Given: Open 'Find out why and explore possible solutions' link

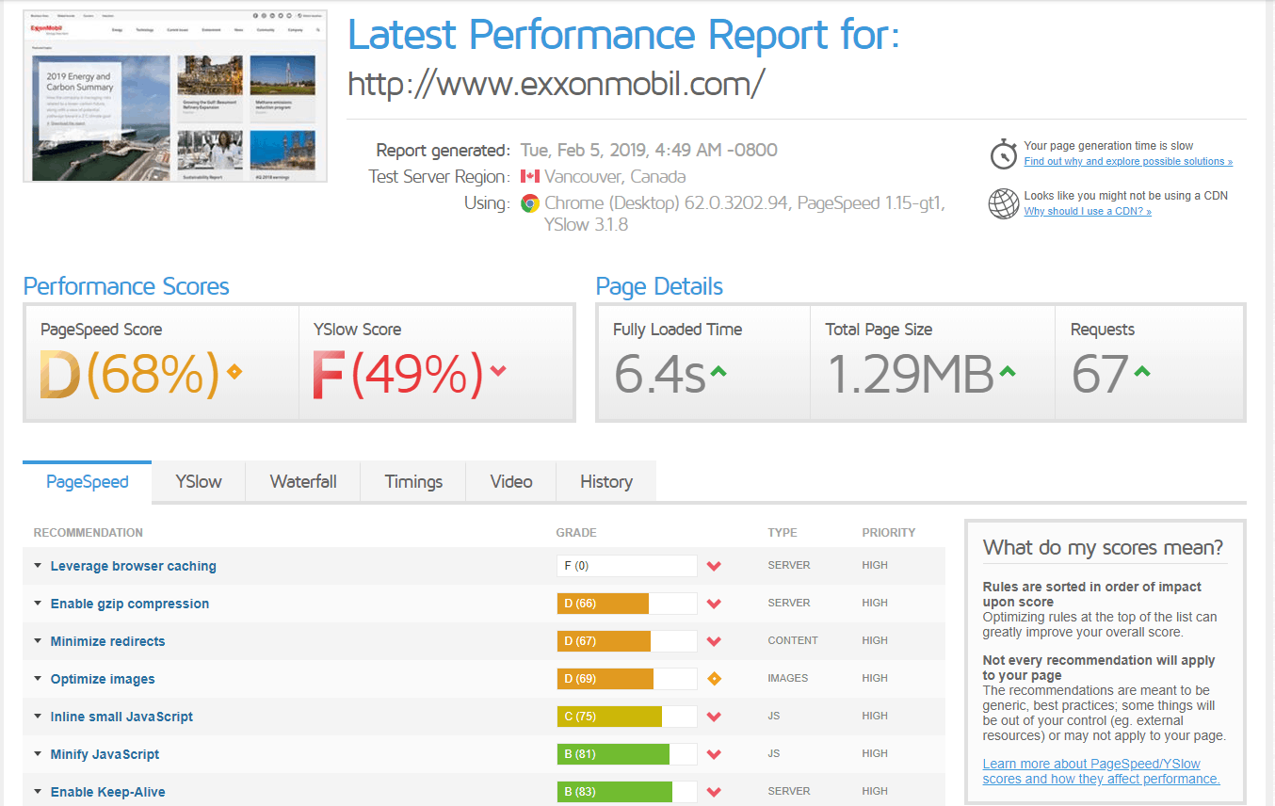Looking at the screenshot, I should tap(1128, 162).
